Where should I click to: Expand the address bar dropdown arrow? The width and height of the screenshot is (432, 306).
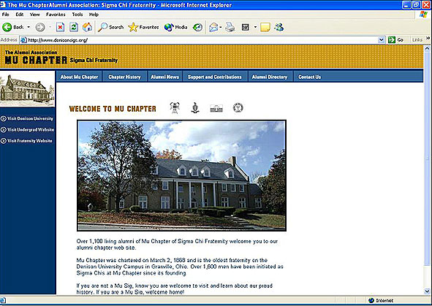pyautogui.click(x=382, y=40)
